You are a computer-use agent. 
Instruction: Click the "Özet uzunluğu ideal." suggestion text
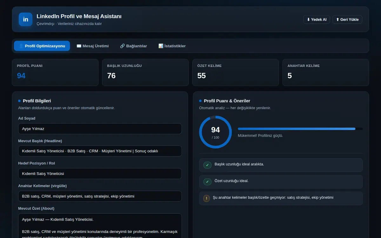231,181
